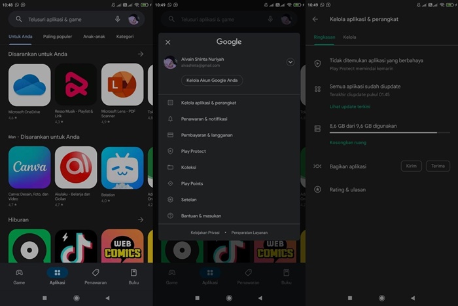Open Canva app icon in first screen
Image resolution: width=458 pixels, height=306 pixels.
pyautogui.click(x=29, y=167)
